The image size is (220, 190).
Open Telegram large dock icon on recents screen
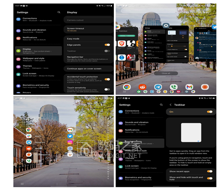pyautogui.click(x=158, y=87)
